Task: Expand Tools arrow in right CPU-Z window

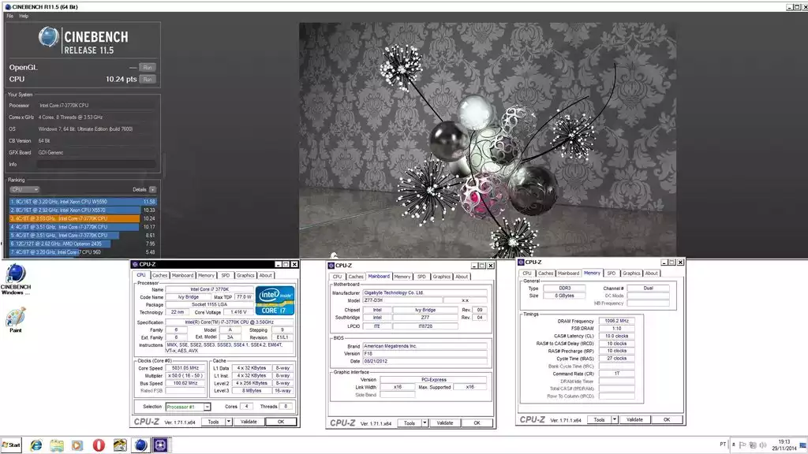Action: click(x=614, y=420)
